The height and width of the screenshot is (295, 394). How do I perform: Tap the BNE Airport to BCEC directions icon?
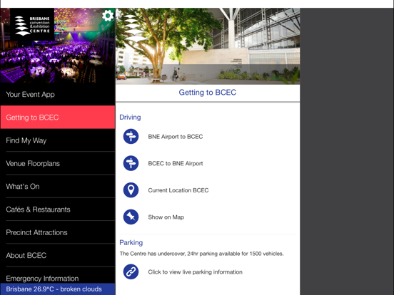coord(131,137)
